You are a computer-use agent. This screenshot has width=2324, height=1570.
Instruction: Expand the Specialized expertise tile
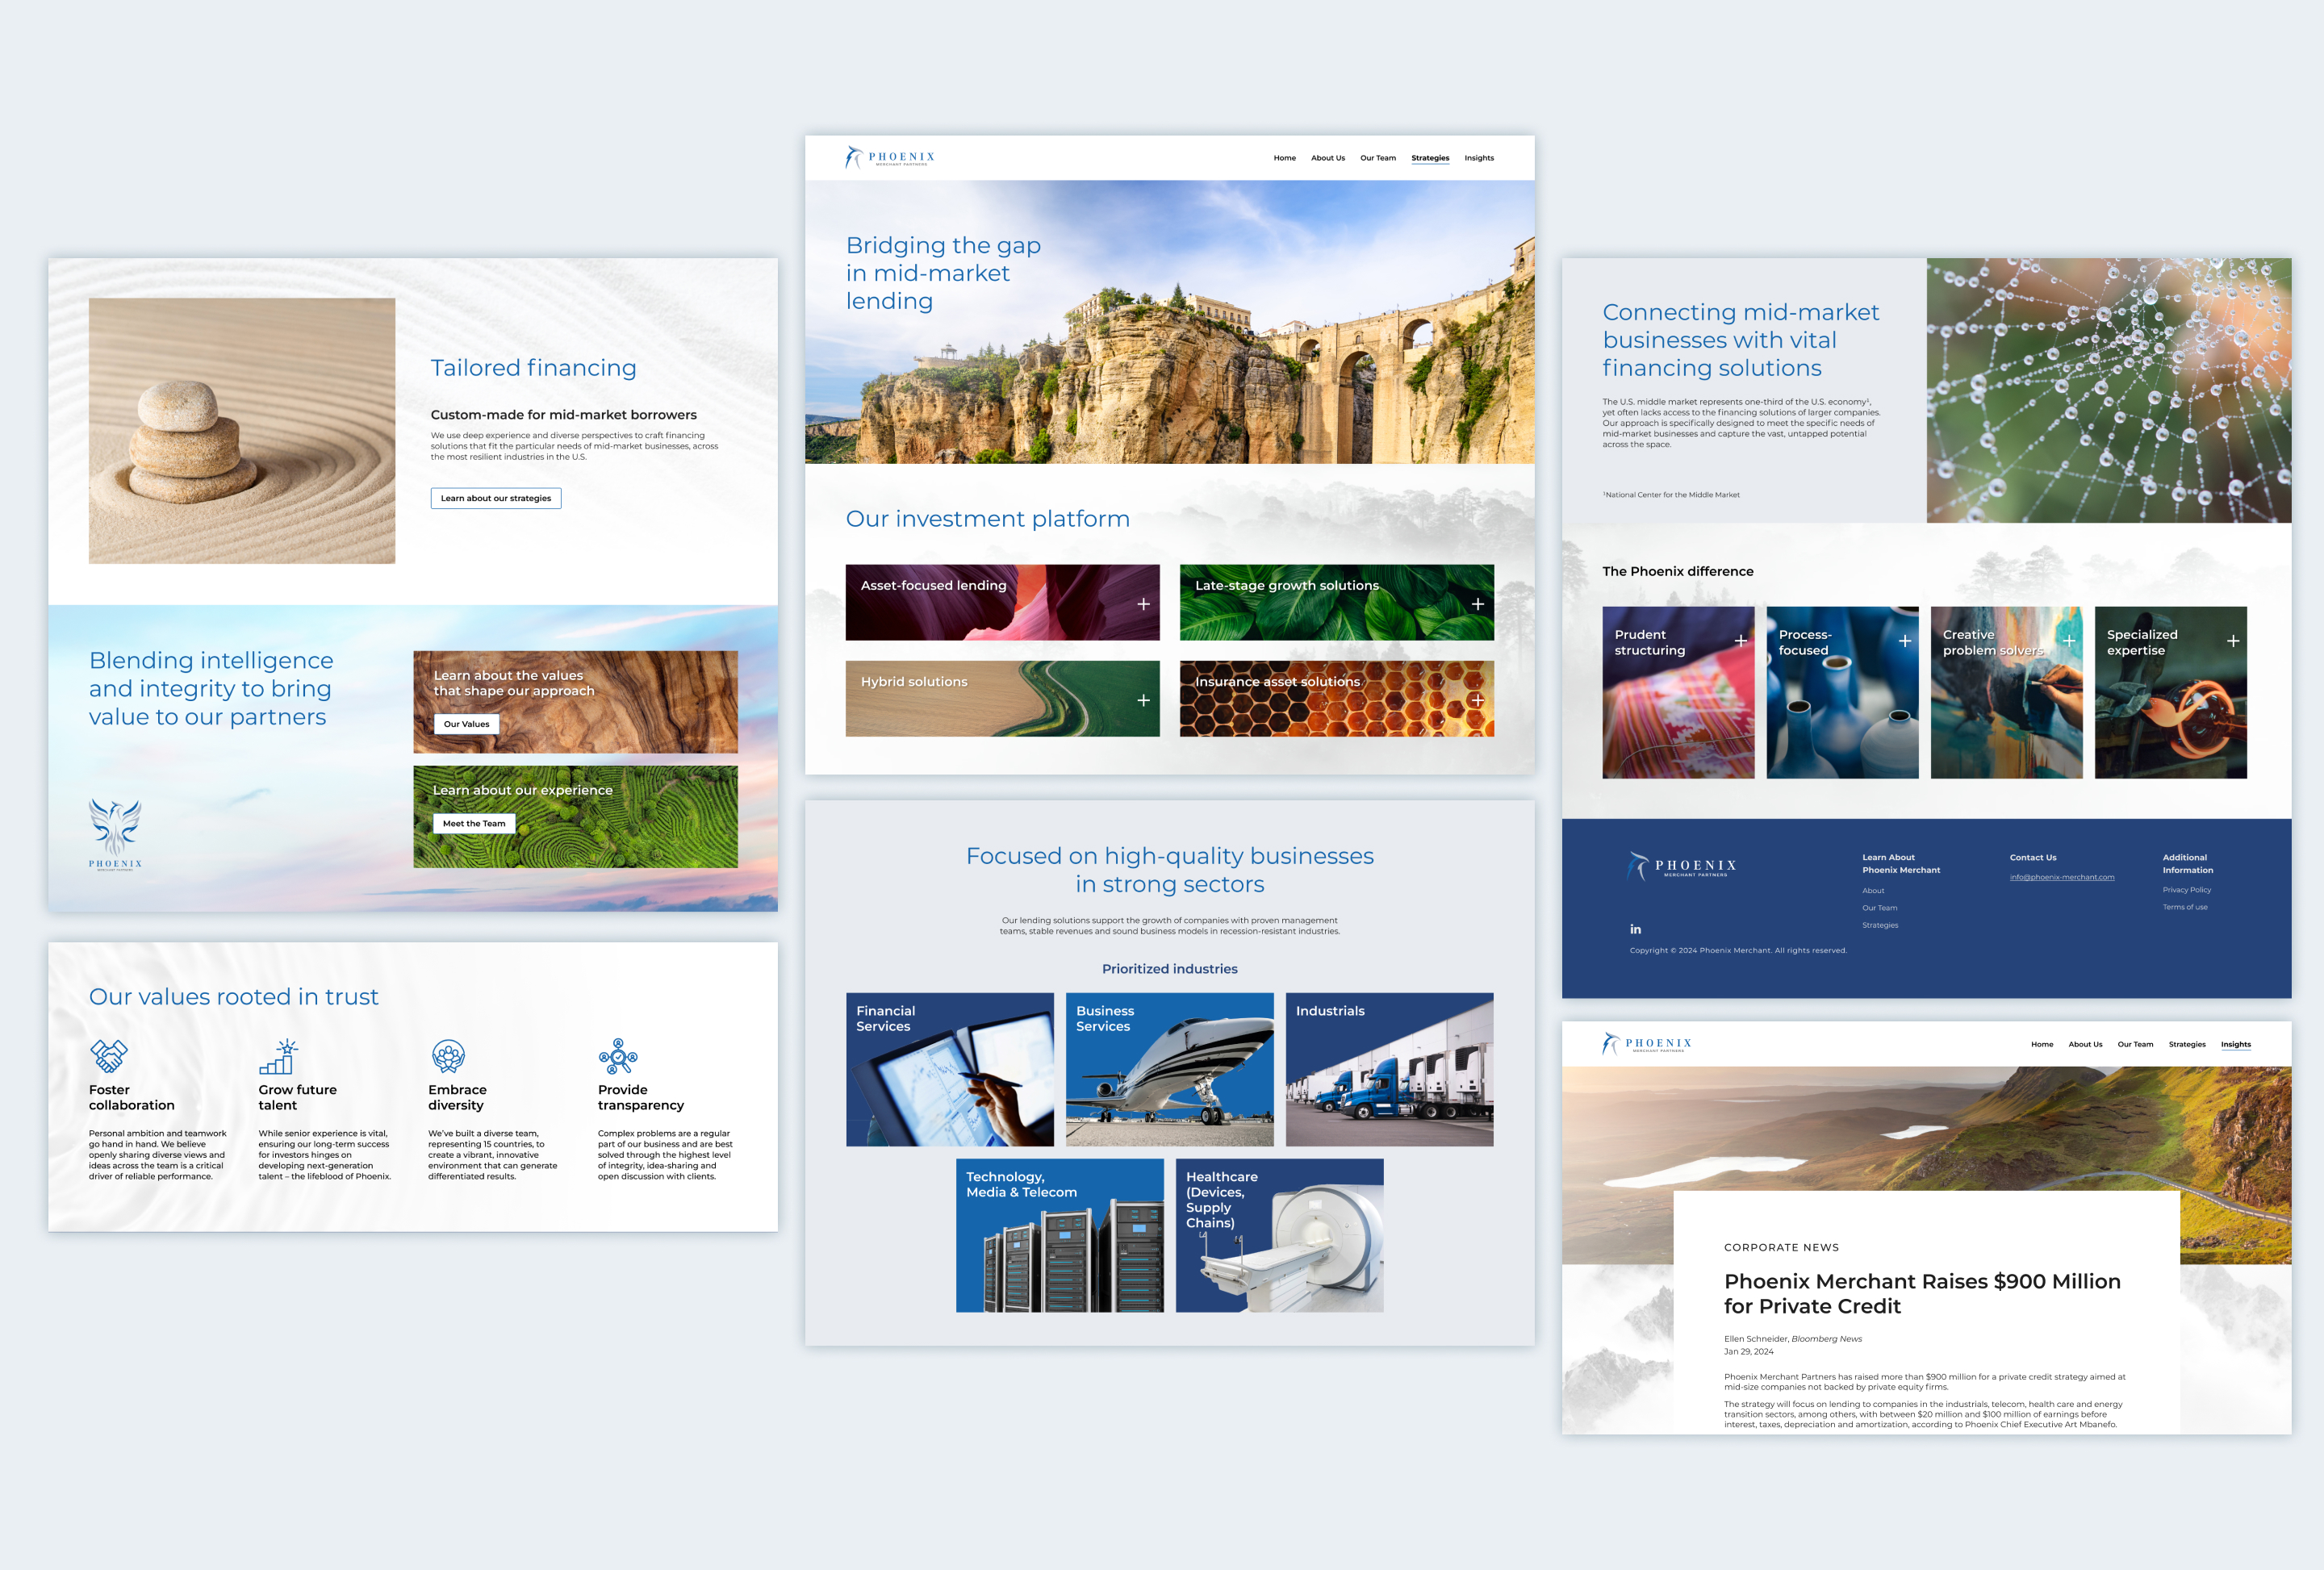point(2232,641)
